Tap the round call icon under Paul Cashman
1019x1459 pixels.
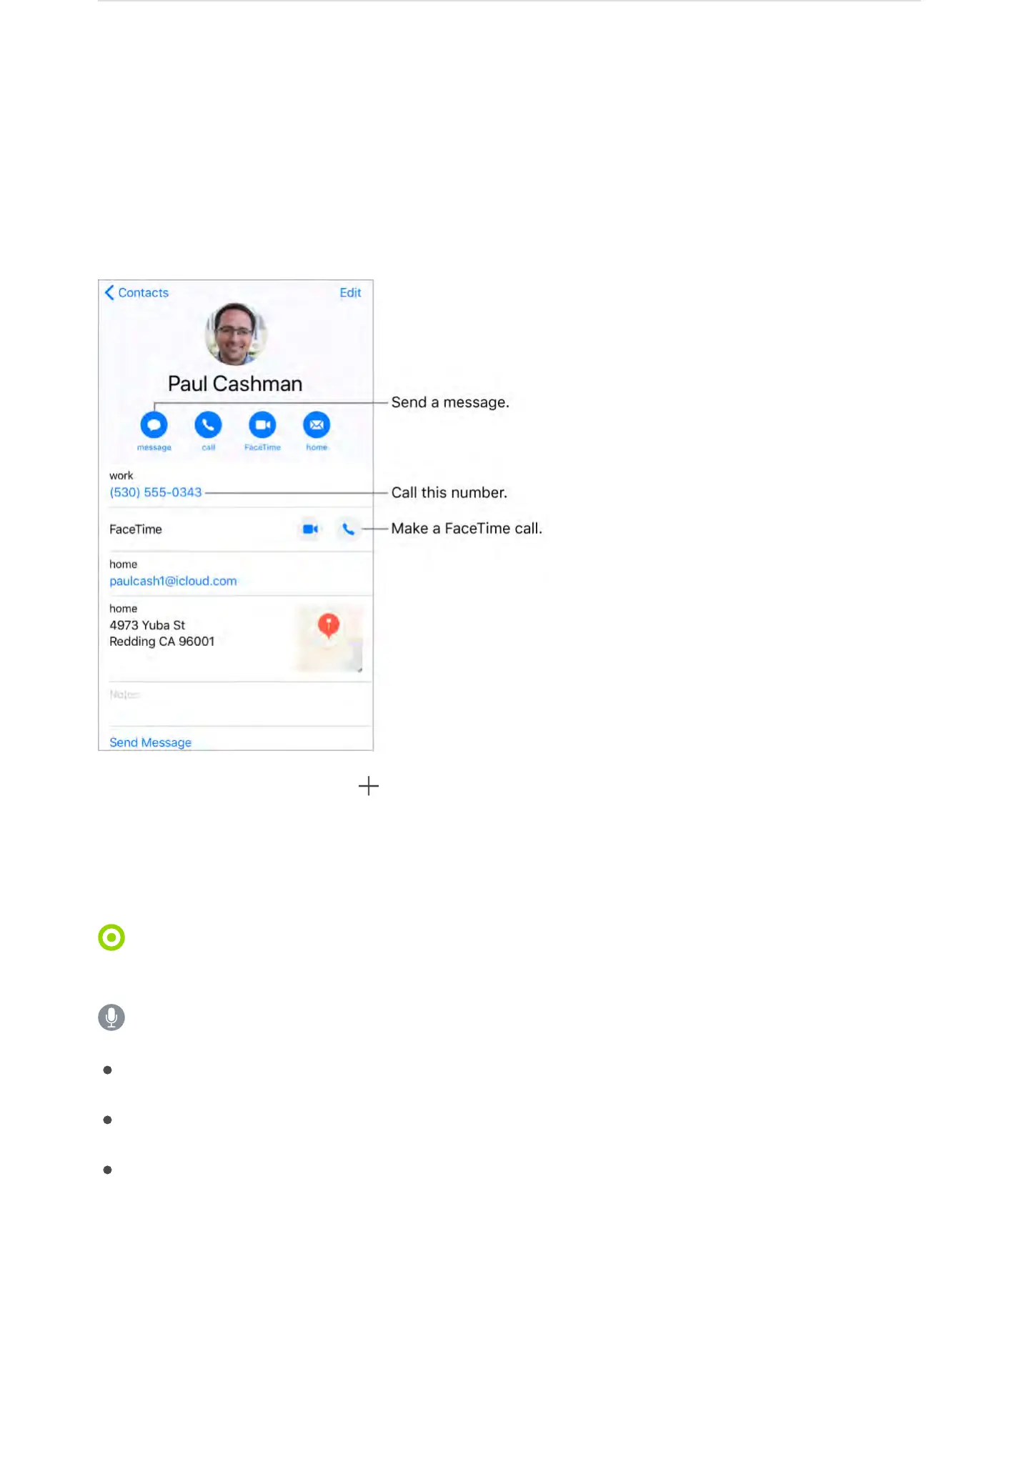[208, 425]
